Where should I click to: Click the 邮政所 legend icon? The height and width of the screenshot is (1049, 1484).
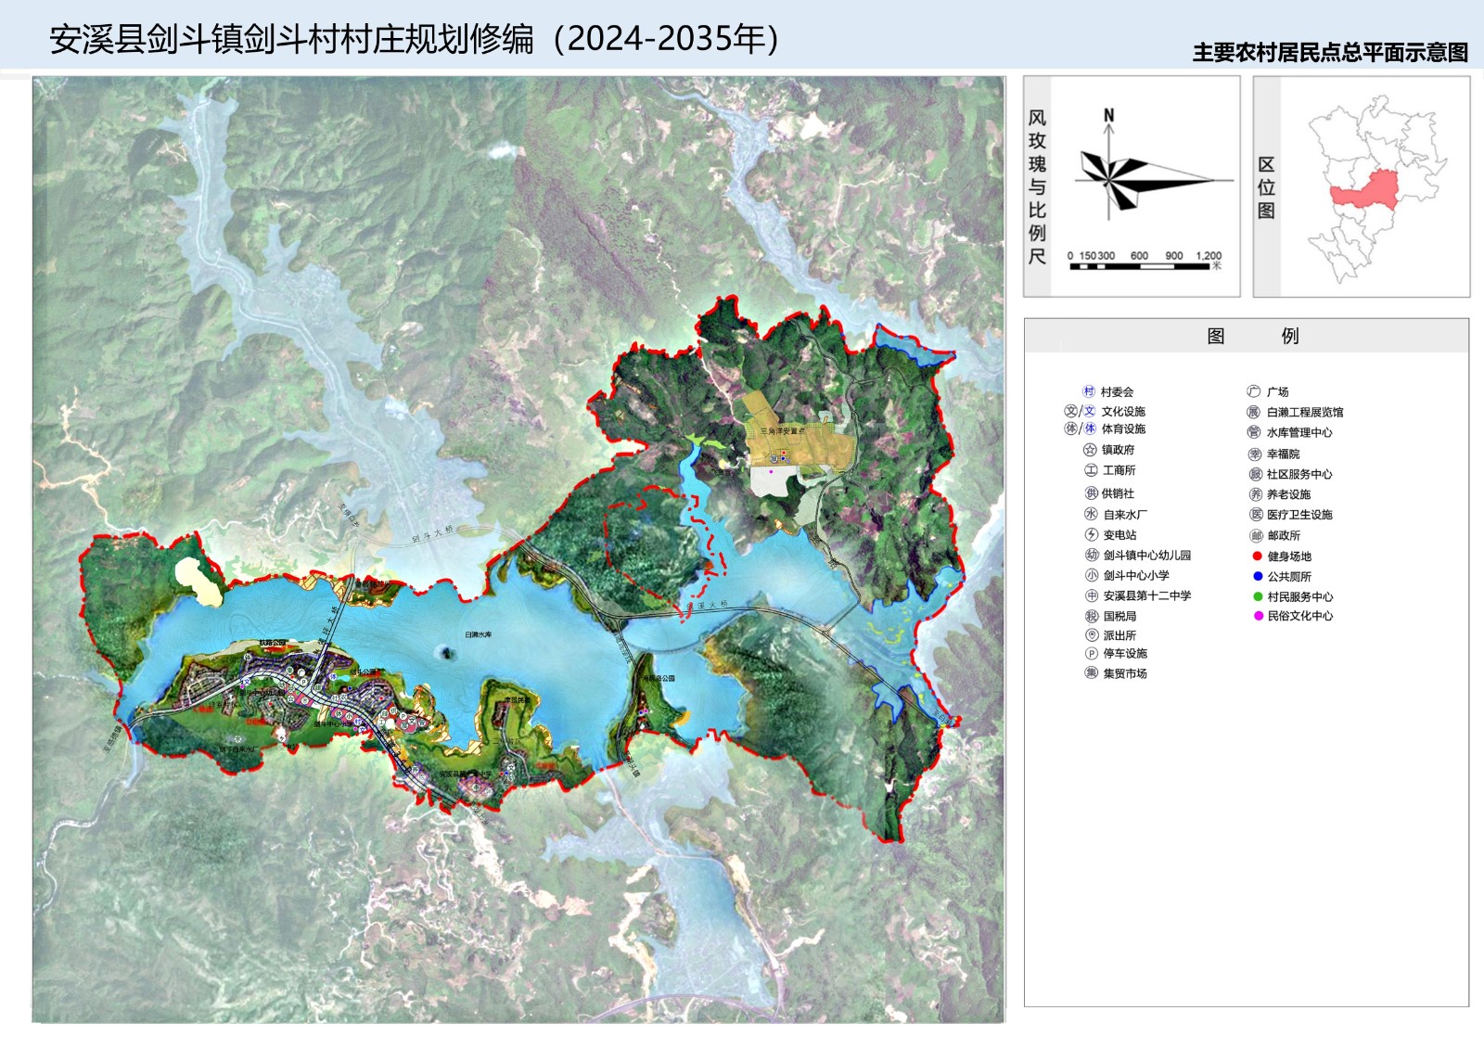tap(1256, 536)
